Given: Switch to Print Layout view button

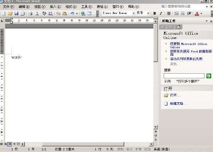Looking at the screenshot, I should click(10, 144).
